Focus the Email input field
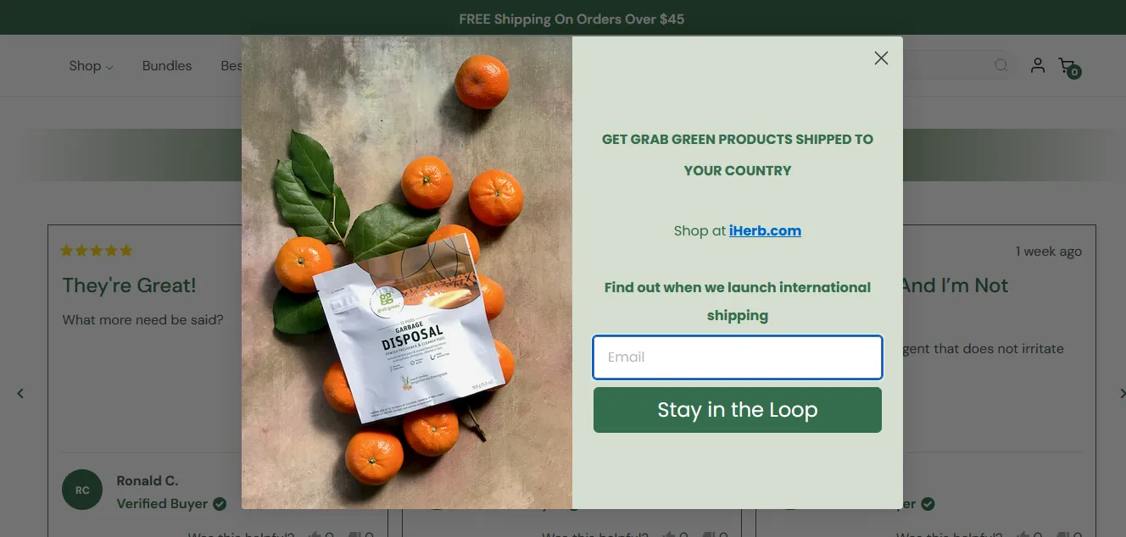Screen dimensions: 1126x537 tap(738, 357)
